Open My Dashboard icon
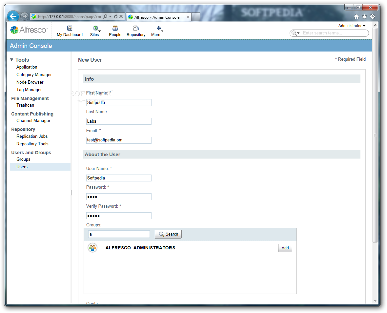387x313 pixels. pyautogui.click(x=70, y=28)
